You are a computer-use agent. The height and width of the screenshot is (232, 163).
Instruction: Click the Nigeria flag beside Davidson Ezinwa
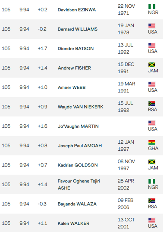point(152,7)
